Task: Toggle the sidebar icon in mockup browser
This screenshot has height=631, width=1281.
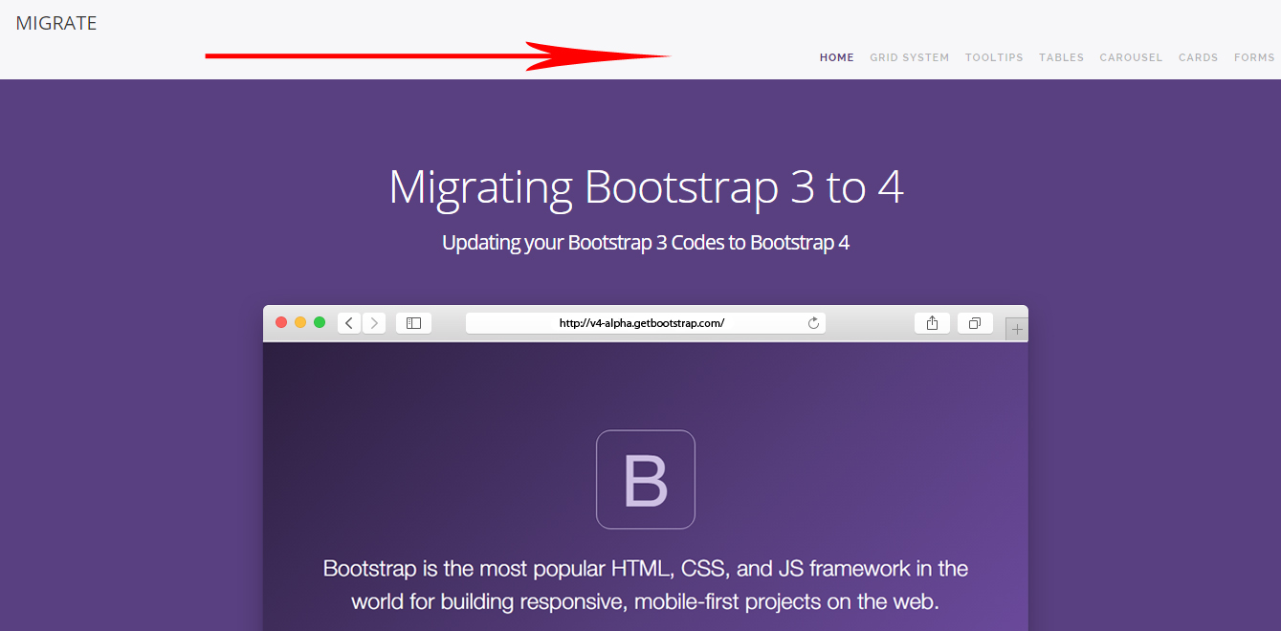Action: coord(413,323)
